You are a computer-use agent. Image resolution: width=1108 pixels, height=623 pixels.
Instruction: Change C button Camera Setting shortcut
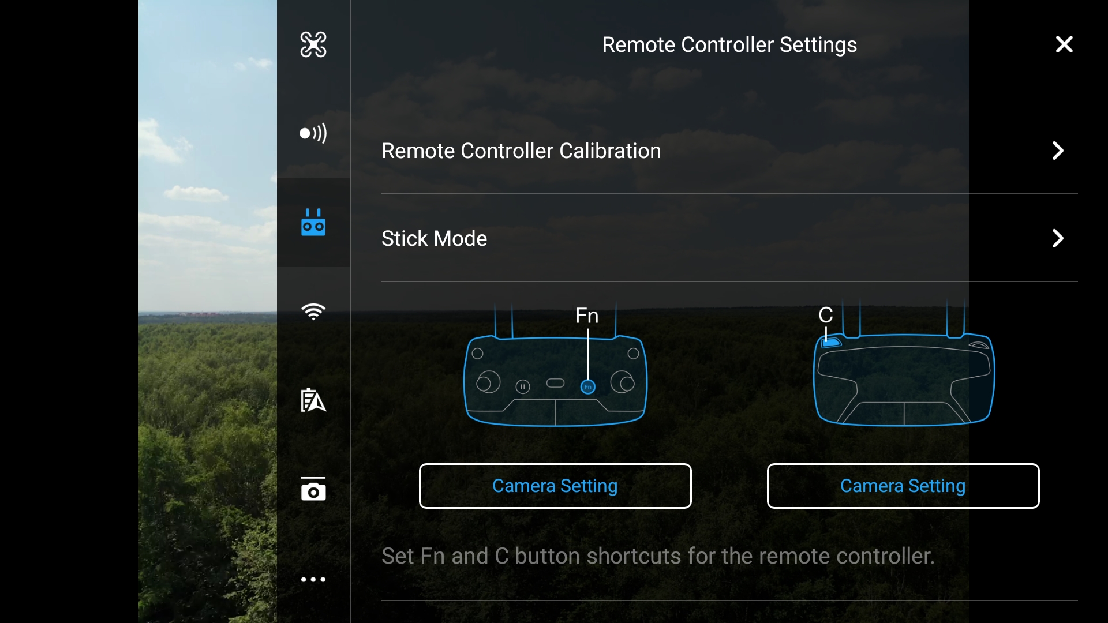click(x=903, y=486)
